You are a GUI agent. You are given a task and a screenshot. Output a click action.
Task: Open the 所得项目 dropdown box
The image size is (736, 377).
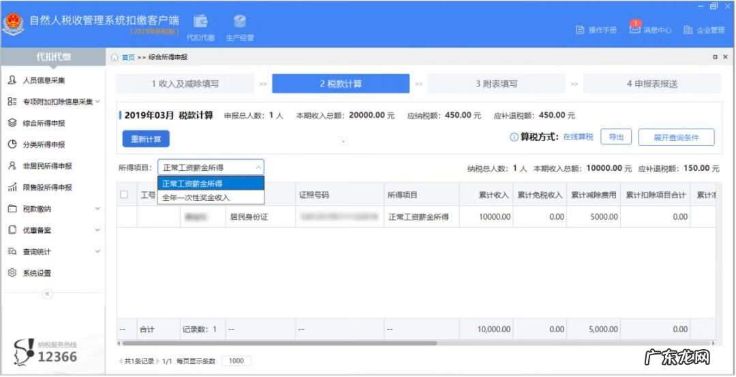[211, 167]
